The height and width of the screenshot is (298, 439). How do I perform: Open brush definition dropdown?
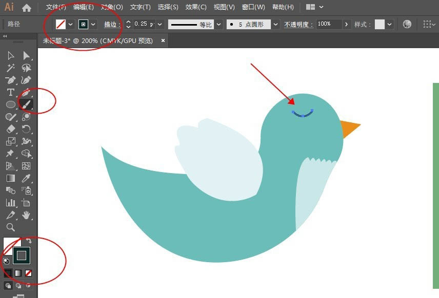pos(275,24)
